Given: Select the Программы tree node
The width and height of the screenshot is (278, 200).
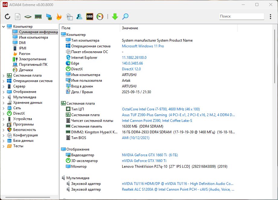Looking at the screenshot, I should point(24,124).
